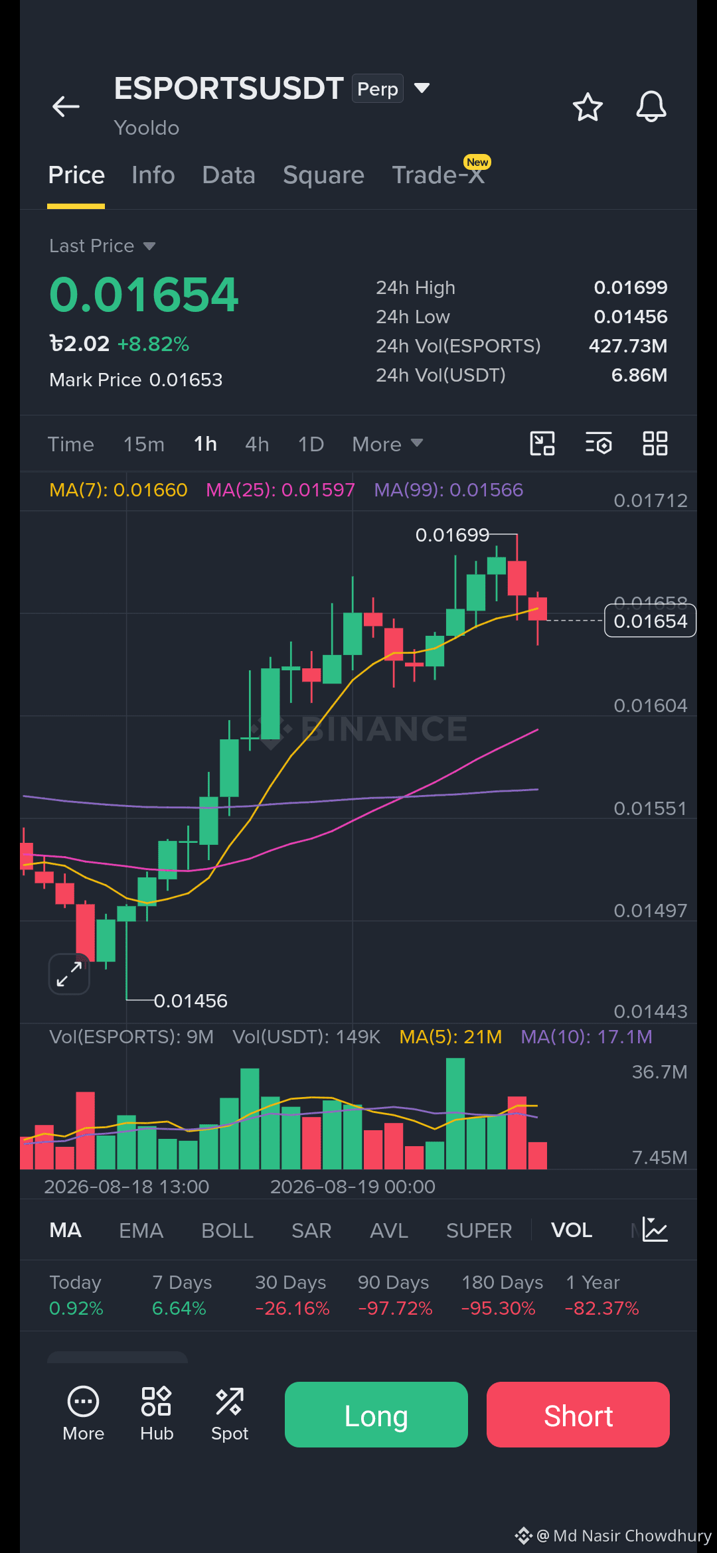Select the 15m chart interval

(x=144, y=444)
